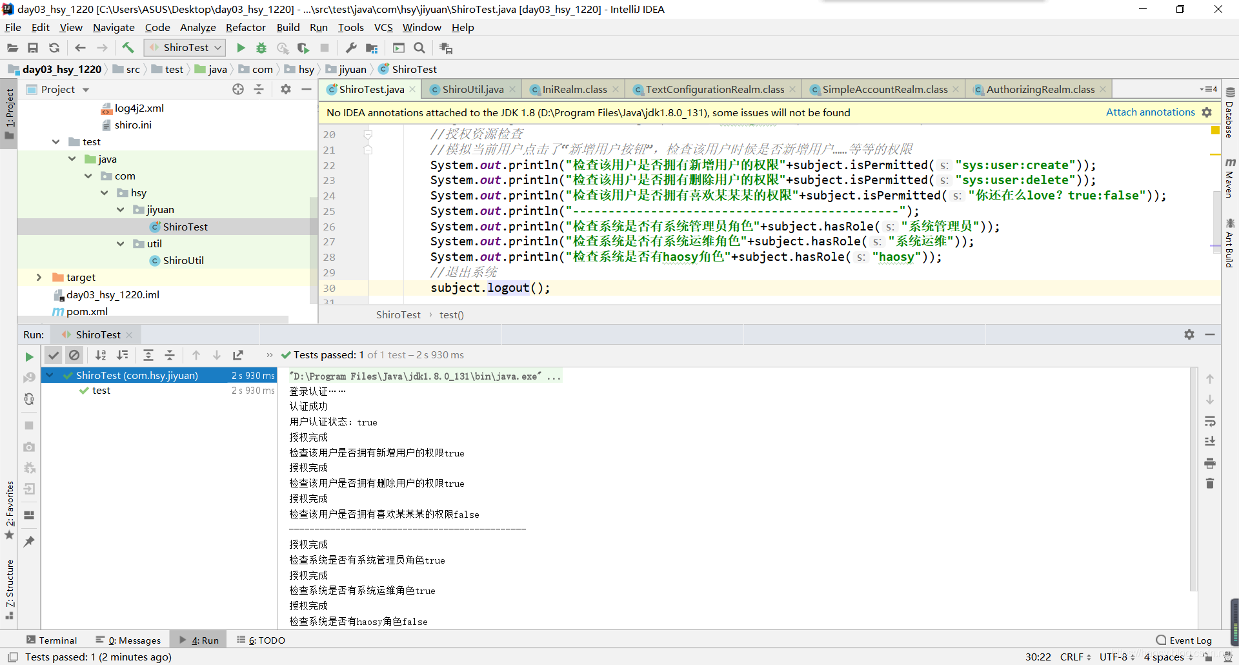
Task: Sort tests by duration icon
Action: (x=122, y=355)
